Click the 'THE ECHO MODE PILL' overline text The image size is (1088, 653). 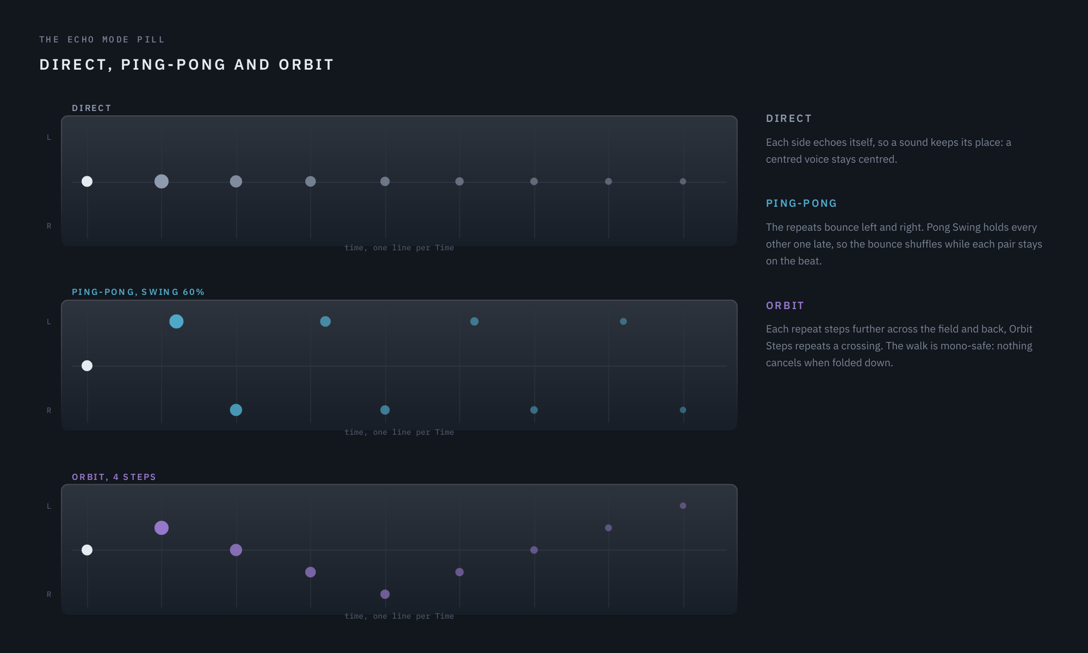tap(102, 40)
